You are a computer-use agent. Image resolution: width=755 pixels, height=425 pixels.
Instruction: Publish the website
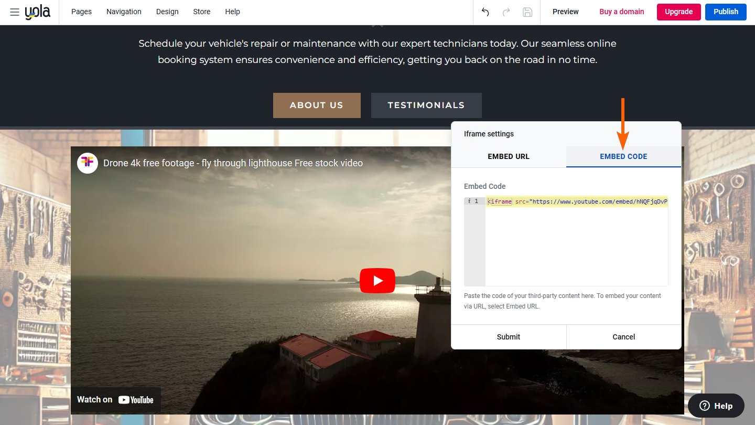pyautogui.click(x=726, y=12)
